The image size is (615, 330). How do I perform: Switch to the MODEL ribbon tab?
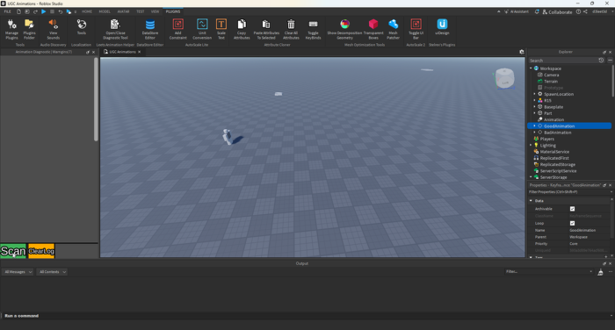pyautogui.click(x=105, y=11)
